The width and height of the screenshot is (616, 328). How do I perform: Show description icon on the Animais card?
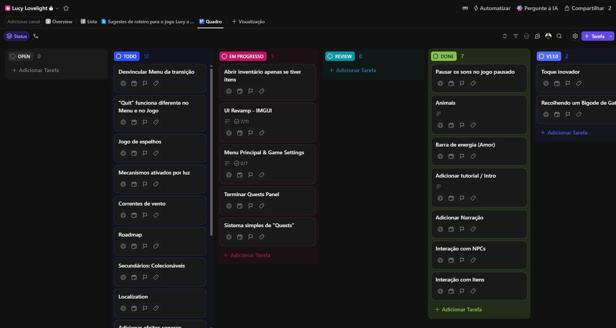439,114
